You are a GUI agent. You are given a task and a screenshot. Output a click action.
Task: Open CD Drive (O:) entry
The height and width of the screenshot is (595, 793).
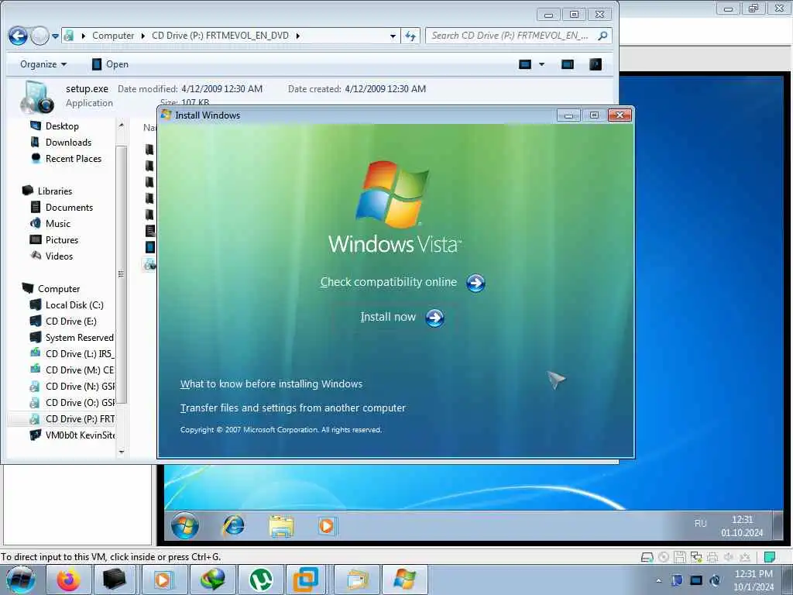(72, 402)
